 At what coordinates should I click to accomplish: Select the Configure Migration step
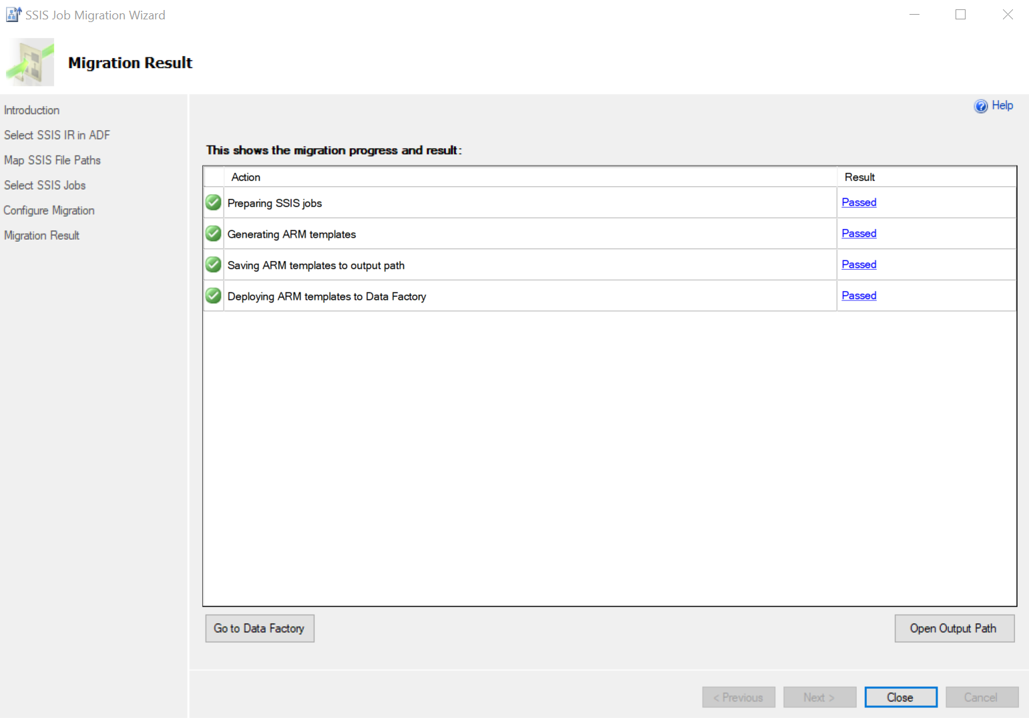click(49, 210)
